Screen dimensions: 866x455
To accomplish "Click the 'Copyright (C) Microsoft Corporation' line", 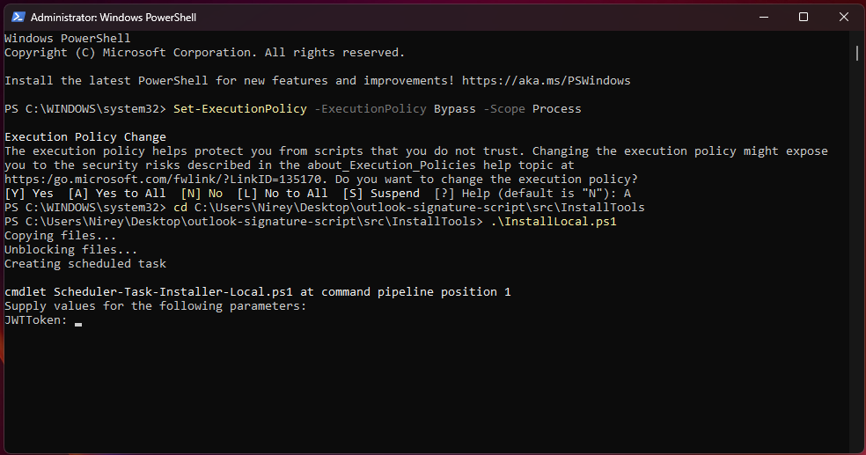I will click(205, 53).
